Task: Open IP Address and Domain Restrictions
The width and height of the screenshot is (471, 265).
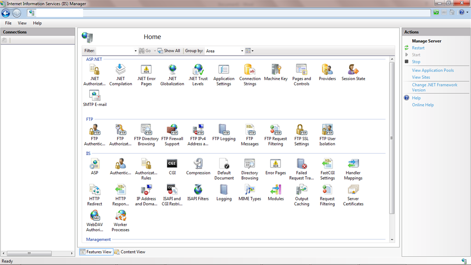Action: (146, 195)
